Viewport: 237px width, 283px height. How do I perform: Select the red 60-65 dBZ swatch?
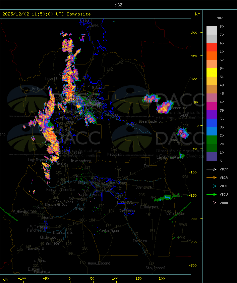212,47
